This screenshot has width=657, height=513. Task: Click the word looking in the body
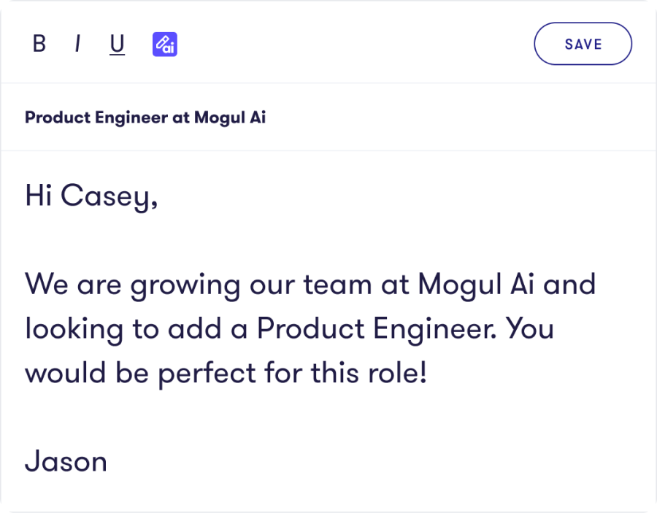[74, 329]
